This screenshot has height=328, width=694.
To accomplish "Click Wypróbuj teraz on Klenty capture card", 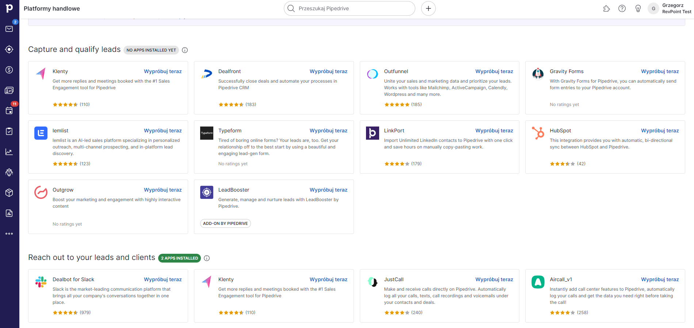I will (x=163, y=71).
